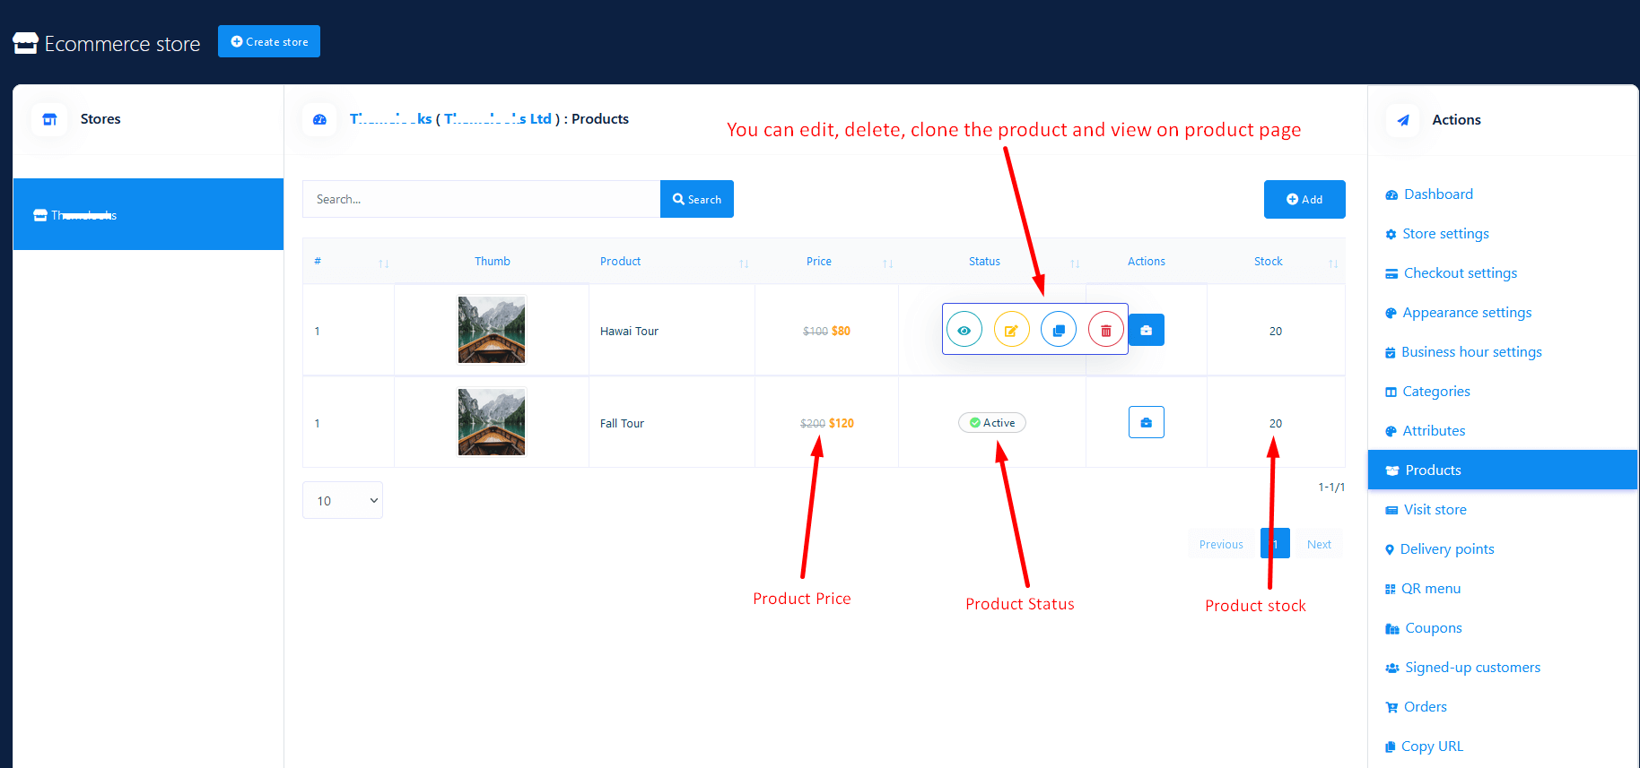Sort table by Stock column arrows
Screen dimensions: 1640x768
(1333, 263)
